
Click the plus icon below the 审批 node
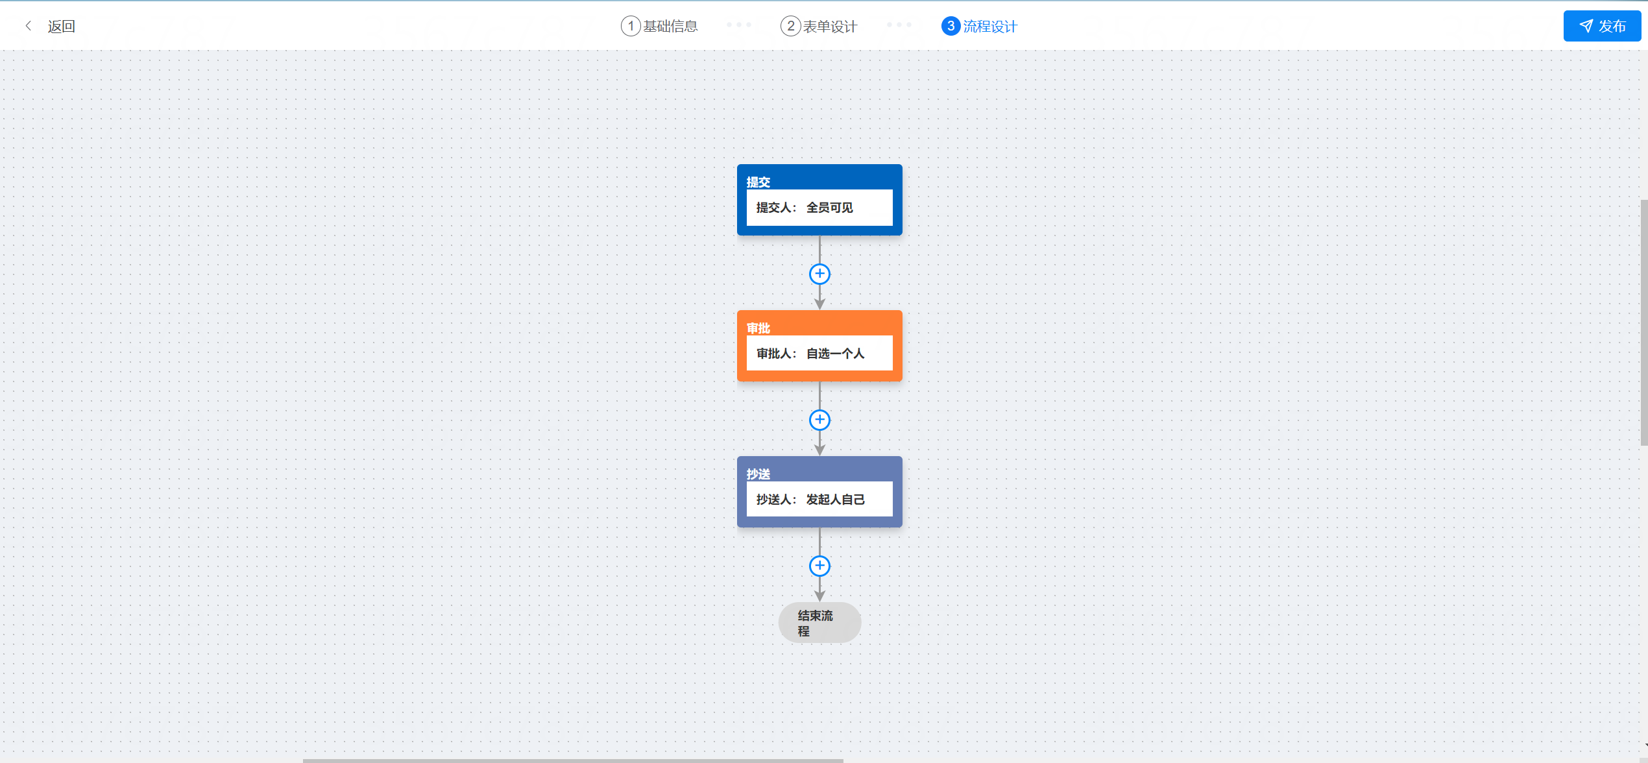[819, 420]
